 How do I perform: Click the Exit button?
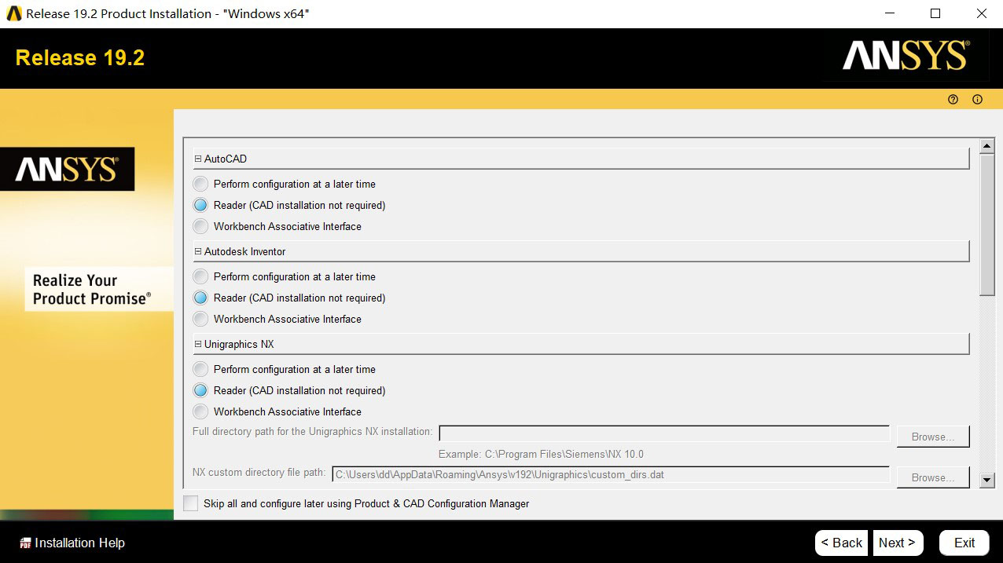pos(964,543)
